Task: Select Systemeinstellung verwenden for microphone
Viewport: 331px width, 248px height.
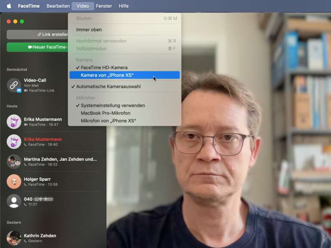Action: coord(125,106)
